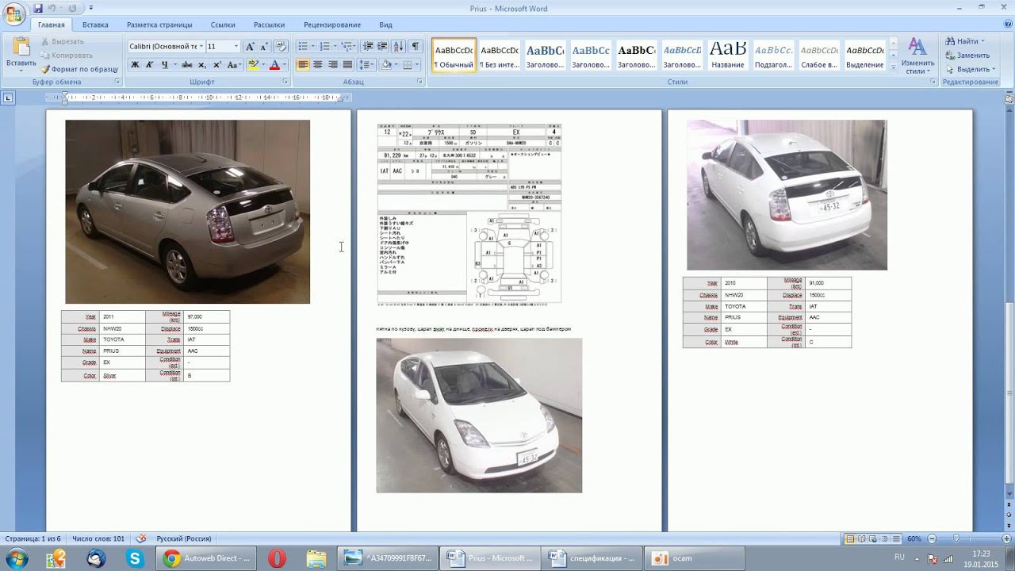Increase font size with the Grow Font icon

250,47
